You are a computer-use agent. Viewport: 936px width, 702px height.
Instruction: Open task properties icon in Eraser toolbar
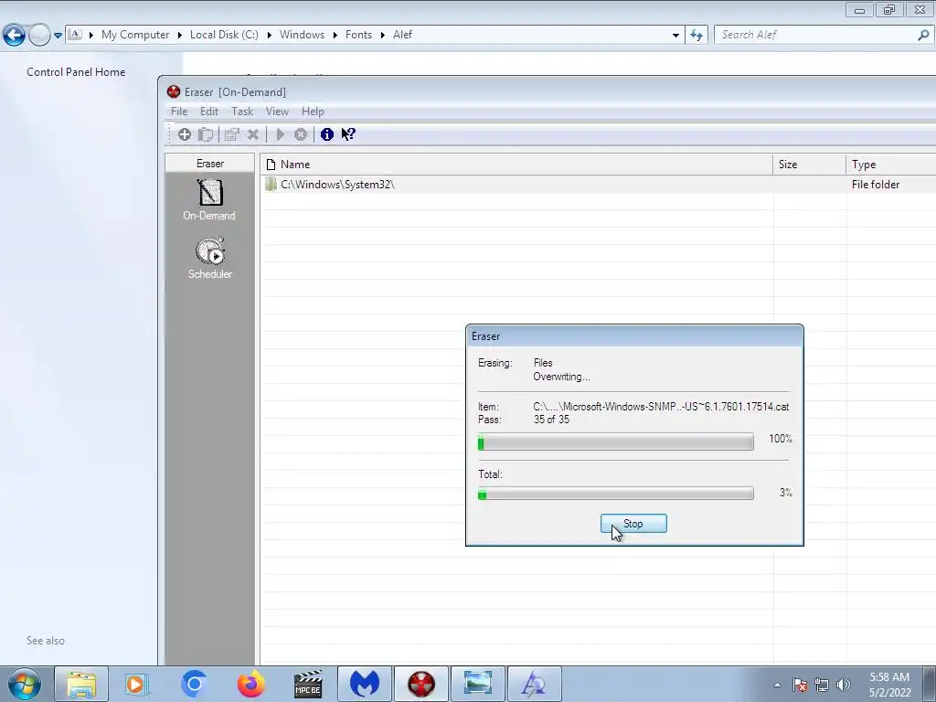(231, 134)
